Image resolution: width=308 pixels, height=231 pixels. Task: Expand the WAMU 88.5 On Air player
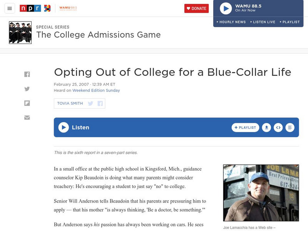point(226,9)
